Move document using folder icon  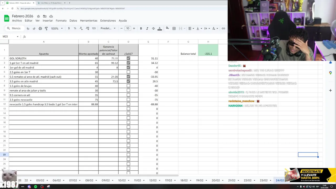45,16
